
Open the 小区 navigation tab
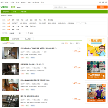[x=14, y=12]
